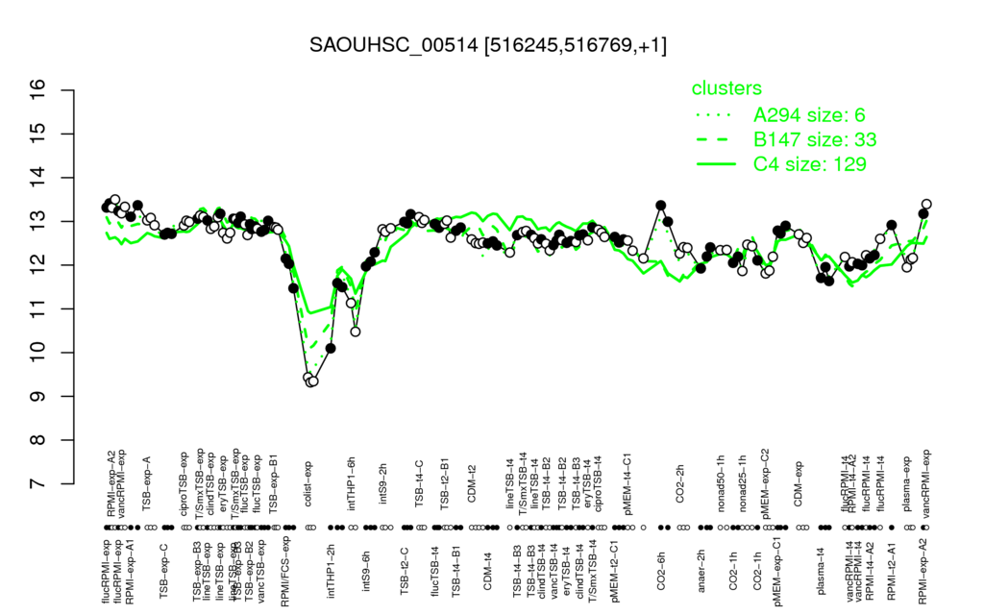This screenshot has height=615, width=984.
Task: Click x-axis label 'flucTSB-t4'
Action: (x=435, y=571)
